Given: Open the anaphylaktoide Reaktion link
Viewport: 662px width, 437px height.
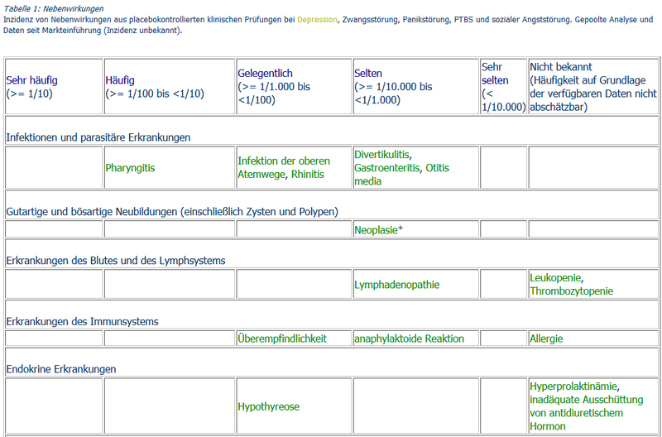Looking at the screenshot, I should [409, 339].
